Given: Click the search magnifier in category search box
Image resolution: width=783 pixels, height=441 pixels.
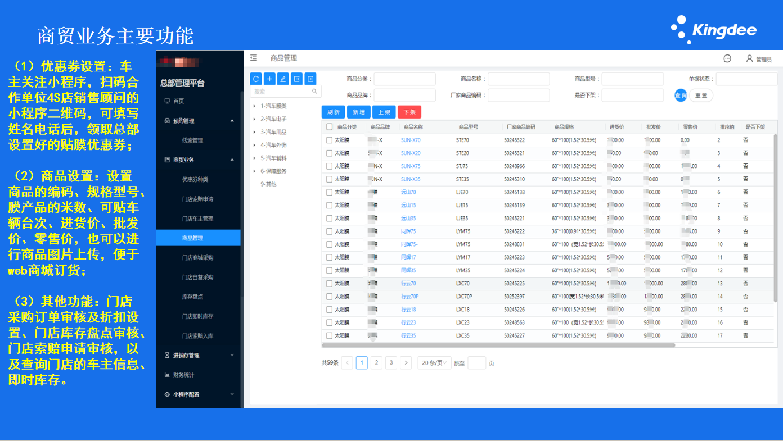Looking at the screenshot, I should tap(314, 91).
